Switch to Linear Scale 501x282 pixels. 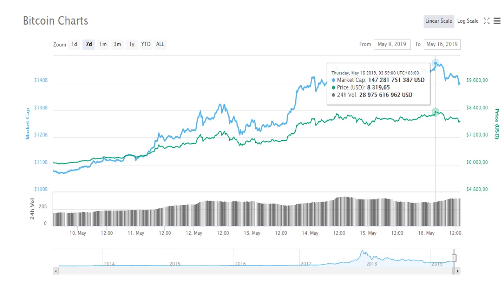(x=439, y=21)
